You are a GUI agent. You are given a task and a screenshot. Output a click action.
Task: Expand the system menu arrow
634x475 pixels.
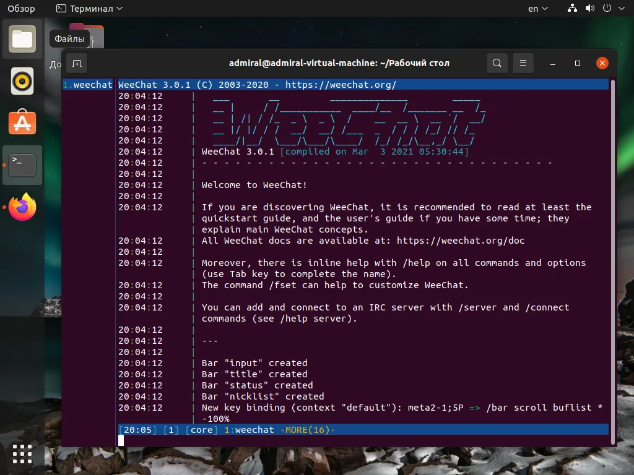[622, 8]
